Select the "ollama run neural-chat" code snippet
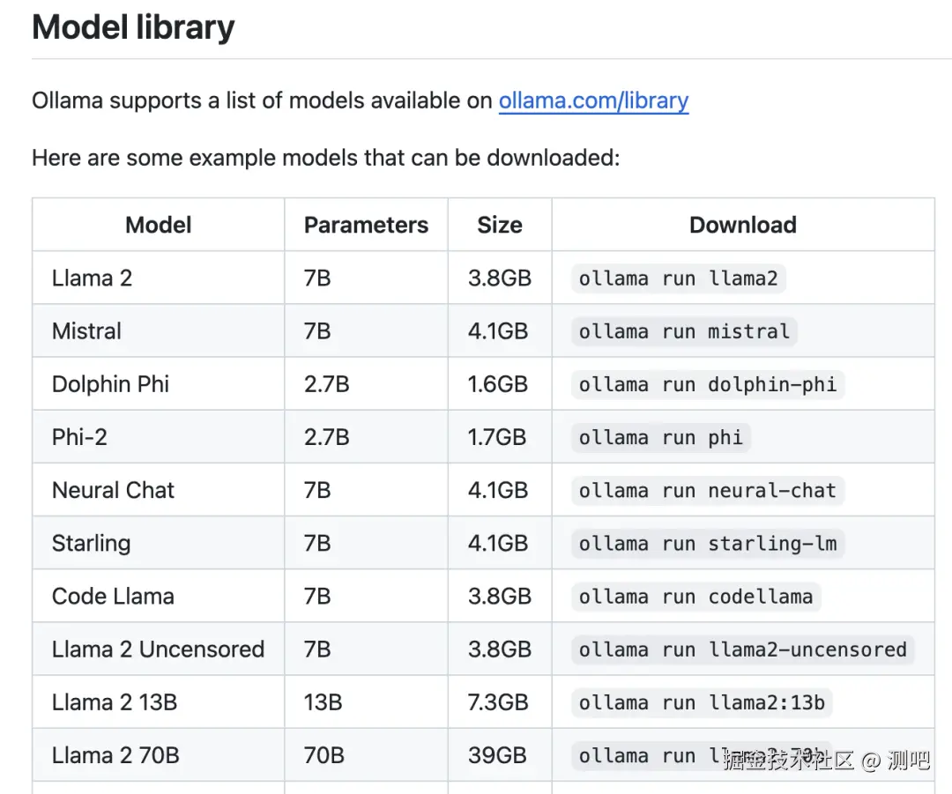Viewport: 952px width, 794px height. (x=707, y=491)
